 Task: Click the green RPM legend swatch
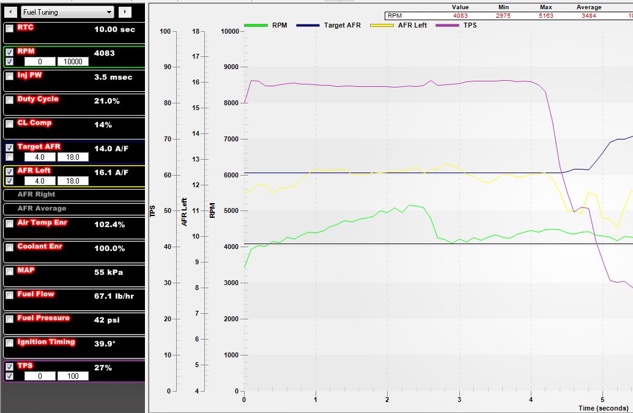(256, 26)
